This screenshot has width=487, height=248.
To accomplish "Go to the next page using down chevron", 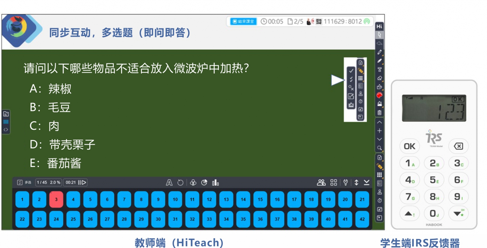I will pyautogui.click(x=379, y=139).
